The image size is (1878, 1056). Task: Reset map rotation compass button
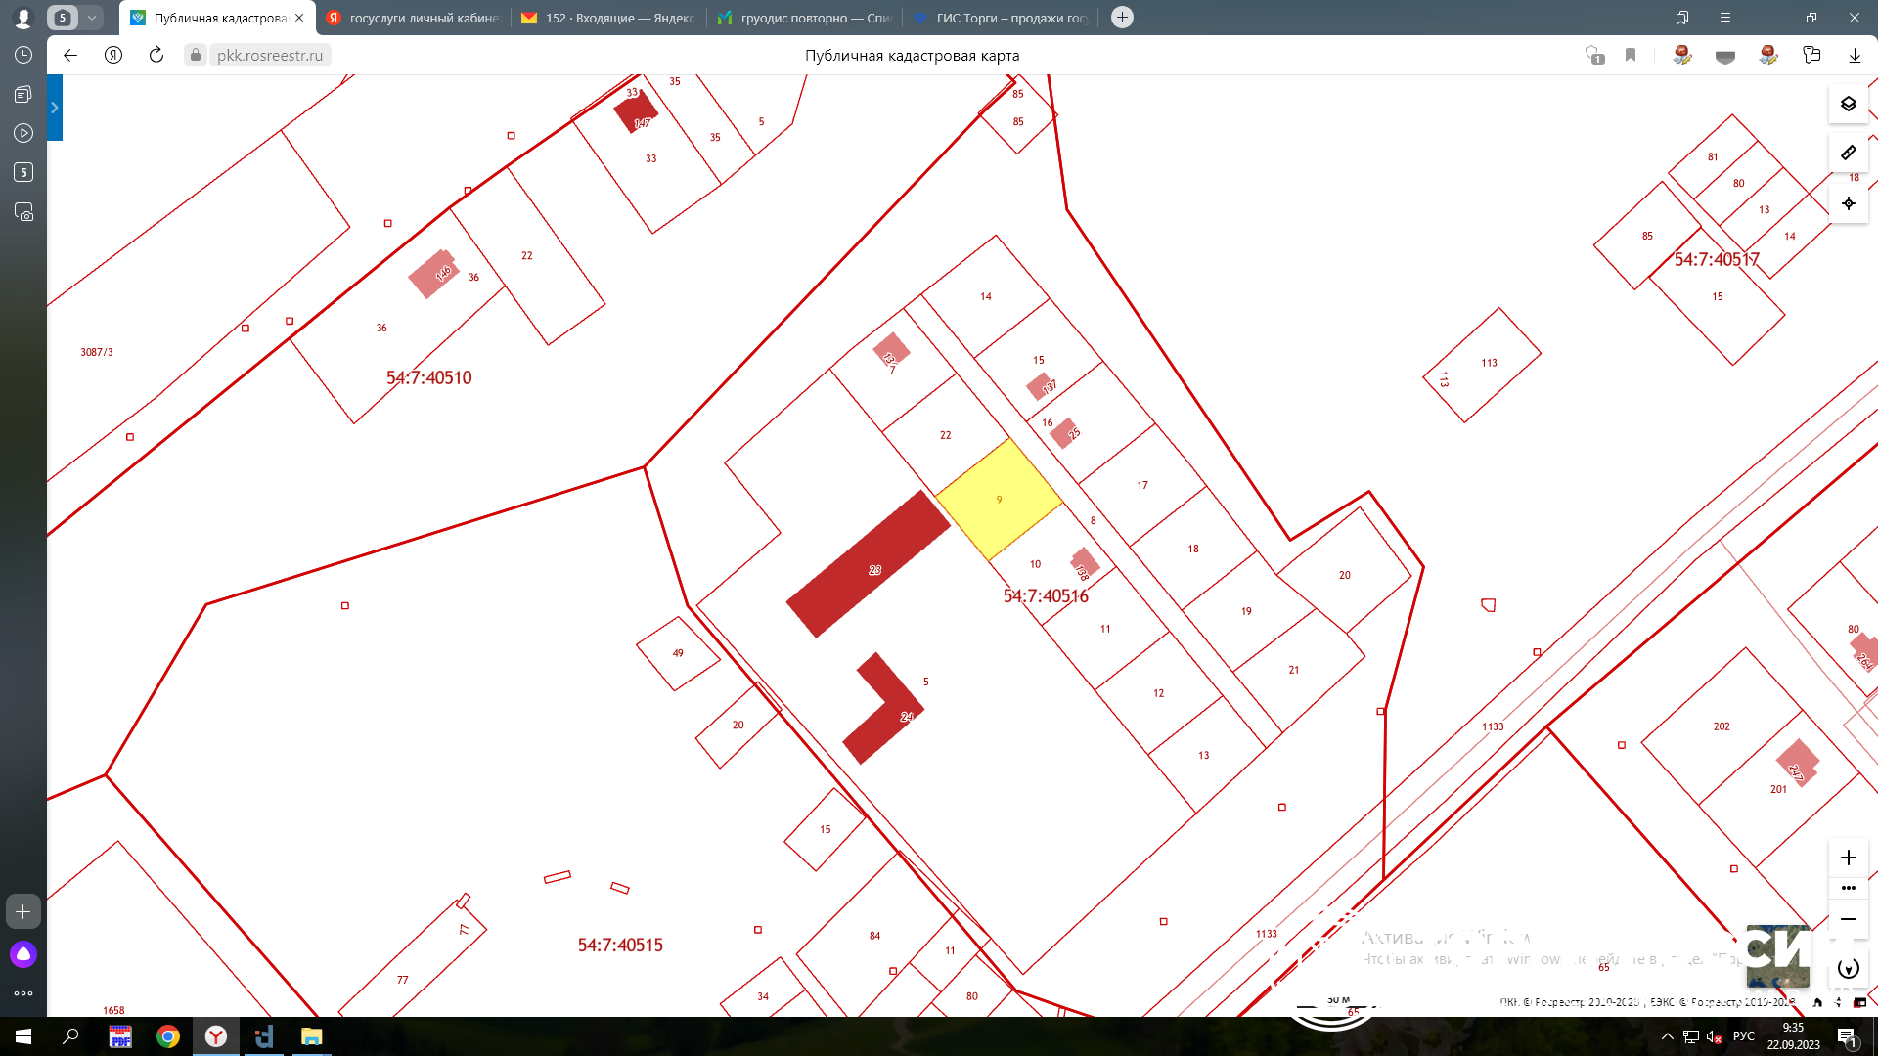point(1848,968)
